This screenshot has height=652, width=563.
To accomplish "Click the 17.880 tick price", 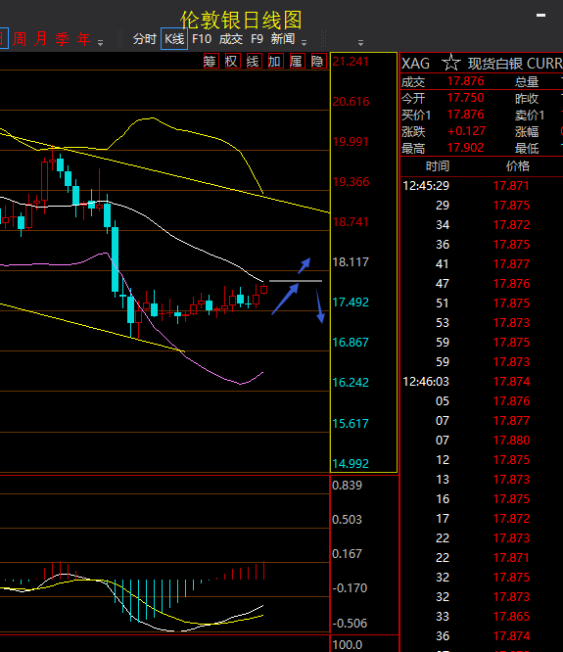I will 511,440.
